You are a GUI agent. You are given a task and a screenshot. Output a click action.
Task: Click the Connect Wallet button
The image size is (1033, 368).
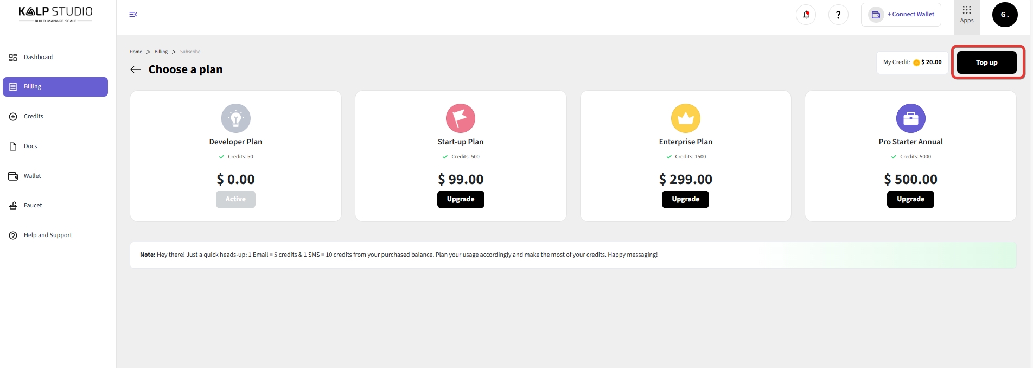pyautogui.click(x=901, y=15)
